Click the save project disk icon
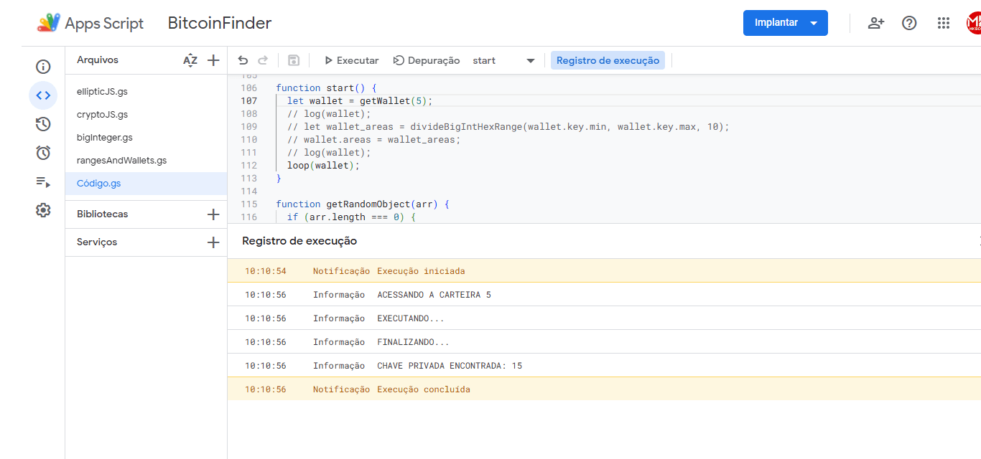The height and width of the screenshot is (459, 981). pos(293,60)
